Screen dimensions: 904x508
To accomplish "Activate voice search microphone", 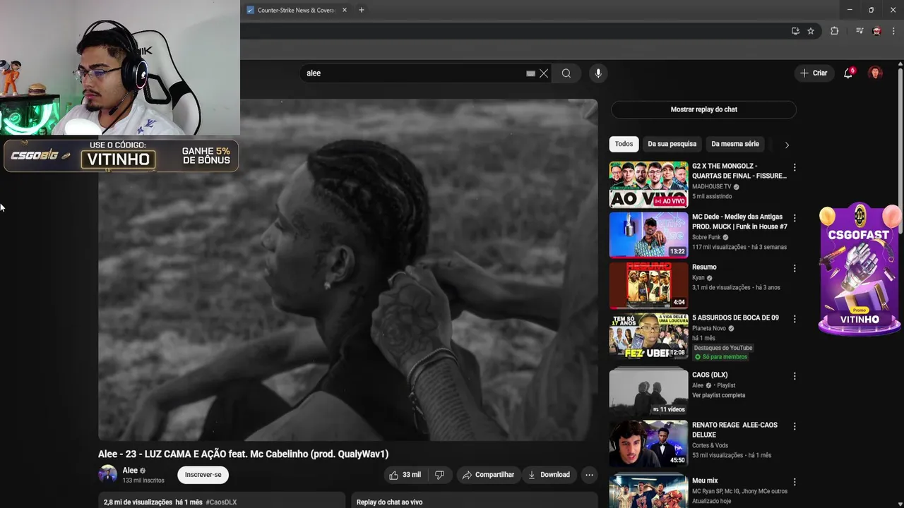I will tap(598, 73).
